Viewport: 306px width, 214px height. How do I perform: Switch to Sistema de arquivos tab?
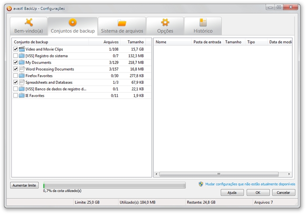click(122, 26)
